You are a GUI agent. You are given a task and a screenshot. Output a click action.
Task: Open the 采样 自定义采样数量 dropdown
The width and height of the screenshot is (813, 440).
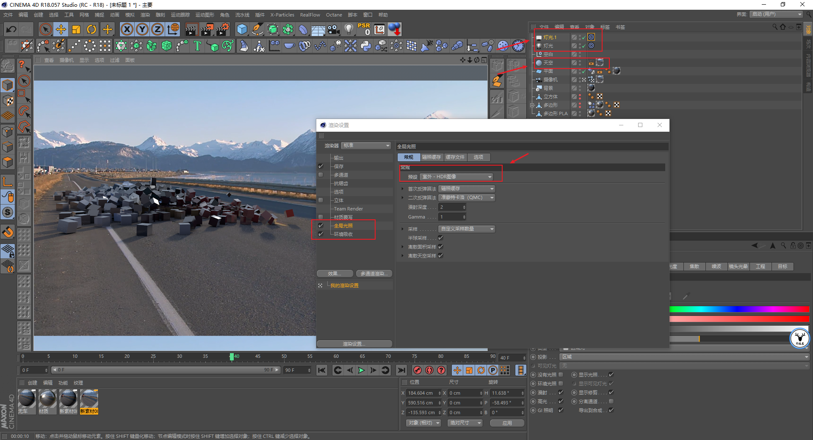(x=467, y=229)
